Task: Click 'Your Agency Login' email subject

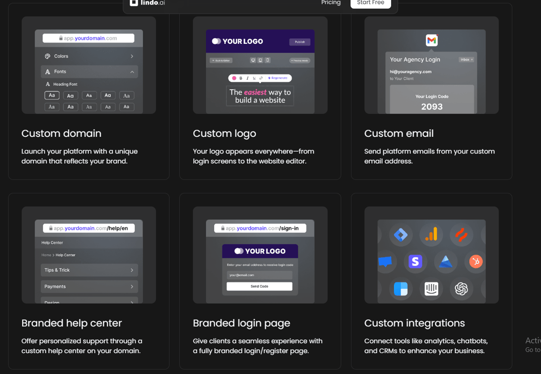Action: pos(415,60)
